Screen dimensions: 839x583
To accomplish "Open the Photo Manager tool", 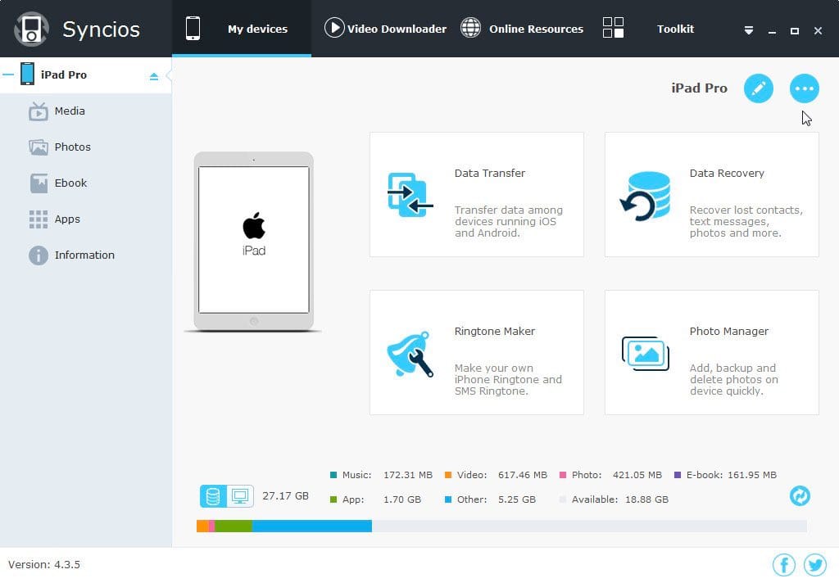I will (x=712, y=352).
